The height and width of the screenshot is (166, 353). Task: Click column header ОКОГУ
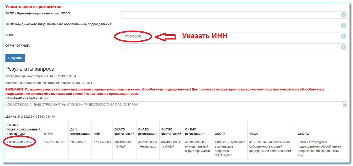coord(220,134)
